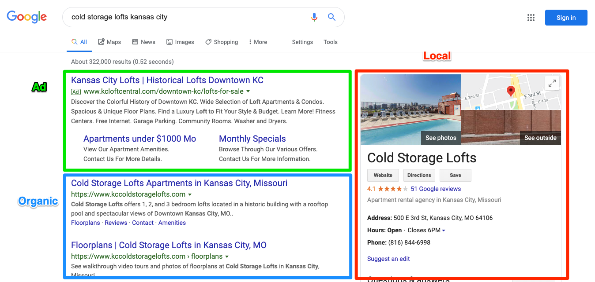Open the Google apps grid icon
The width and height of the screenshot is (595, 282).
pos(531,18)
